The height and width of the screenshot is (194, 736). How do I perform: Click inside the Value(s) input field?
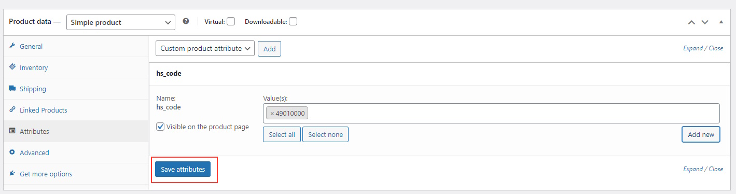[512, 113]
